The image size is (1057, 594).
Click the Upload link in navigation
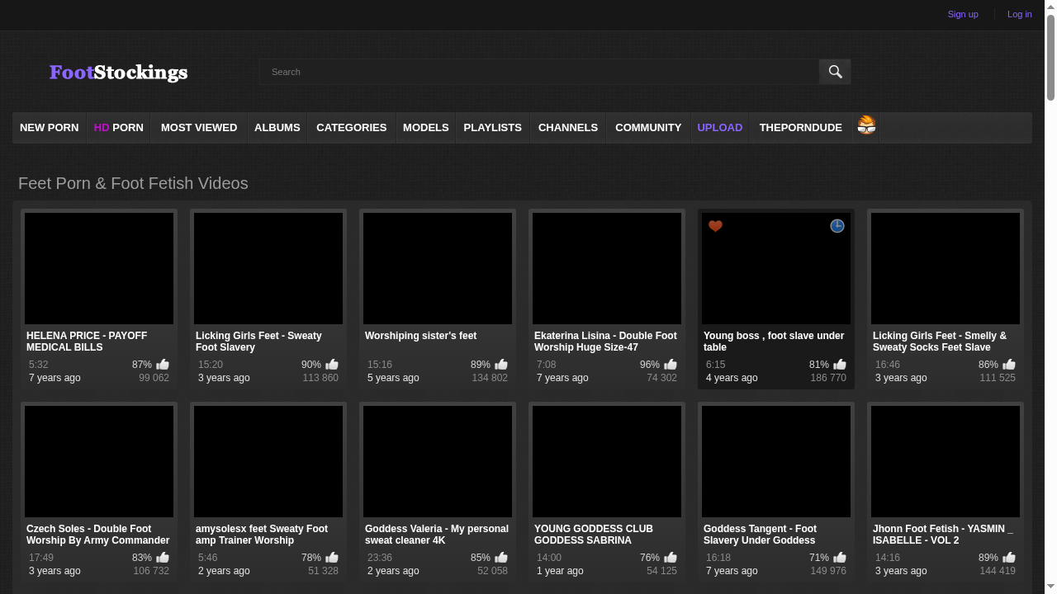[719, 128]
